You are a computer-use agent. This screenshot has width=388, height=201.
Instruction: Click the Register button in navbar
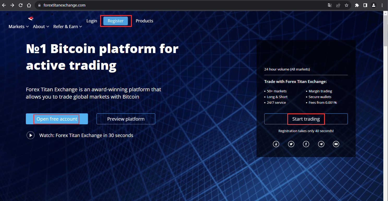tap(116, 21)
